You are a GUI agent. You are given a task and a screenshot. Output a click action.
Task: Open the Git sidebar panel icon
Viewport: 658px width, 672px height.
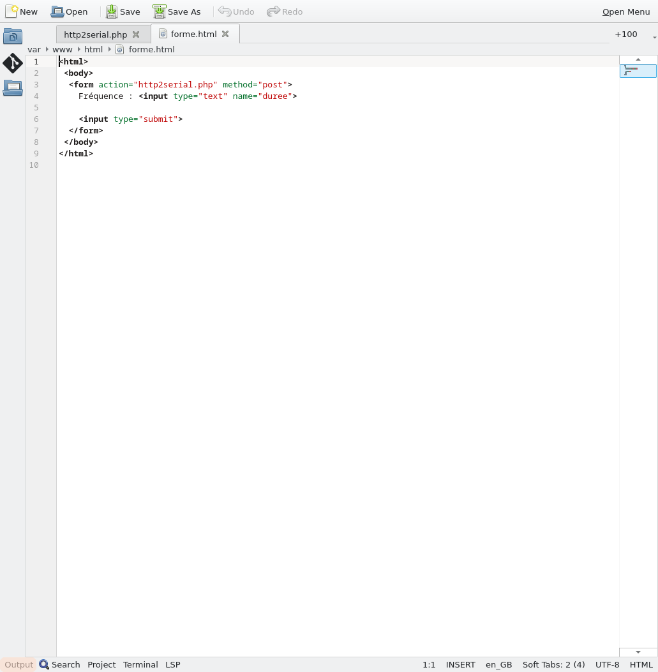[13, 63]
